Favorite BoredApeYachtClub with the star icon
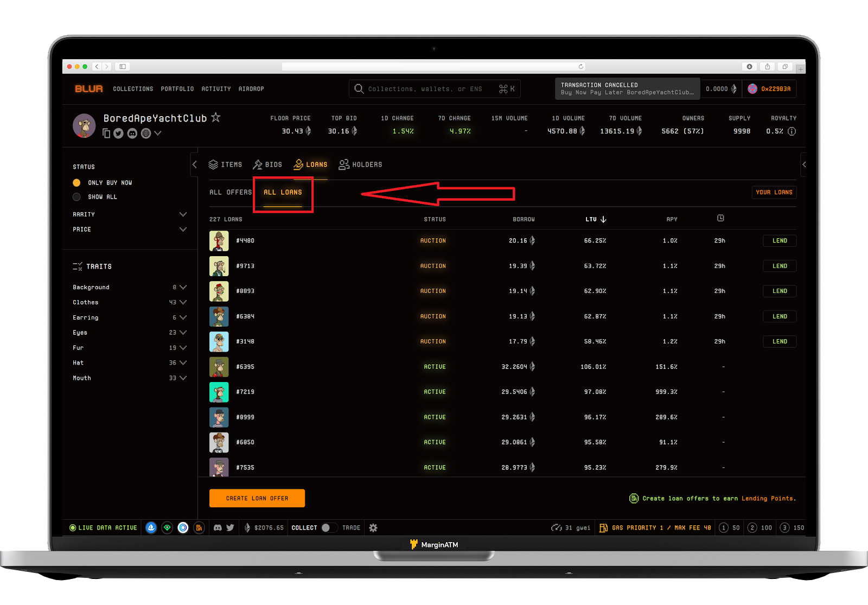 (x=216, y=117)
